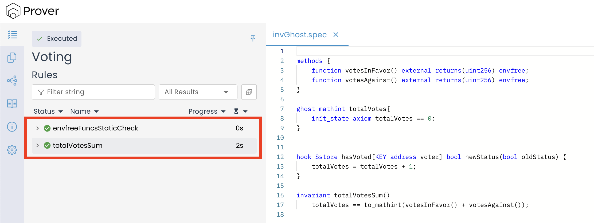Sort rules by Name column
The height and width of the screenshot is (223, 594).
click(84, 111)
